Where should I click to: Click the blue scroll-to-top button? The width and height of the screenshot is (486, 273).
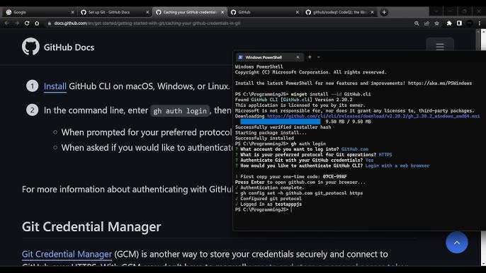(x=457, y=243)
